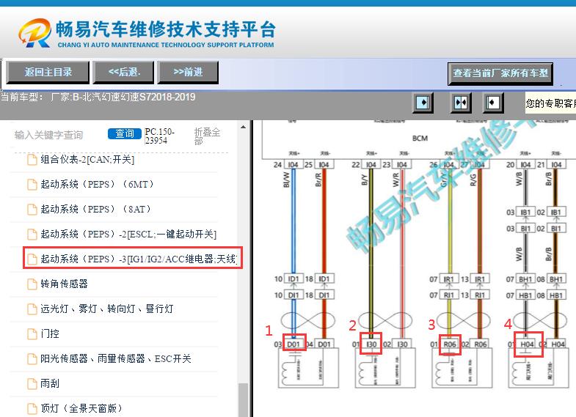
Task: Click file icon beside 雨刮
Action: (x=32, y=384)
